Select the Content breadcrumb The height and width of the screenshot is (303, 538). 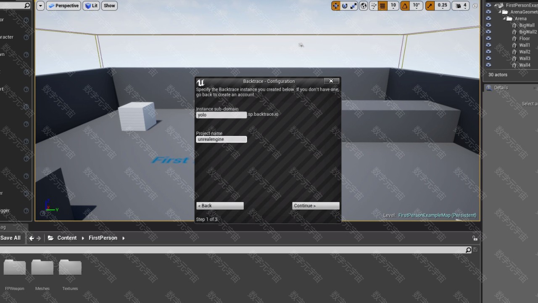[67, 238]
